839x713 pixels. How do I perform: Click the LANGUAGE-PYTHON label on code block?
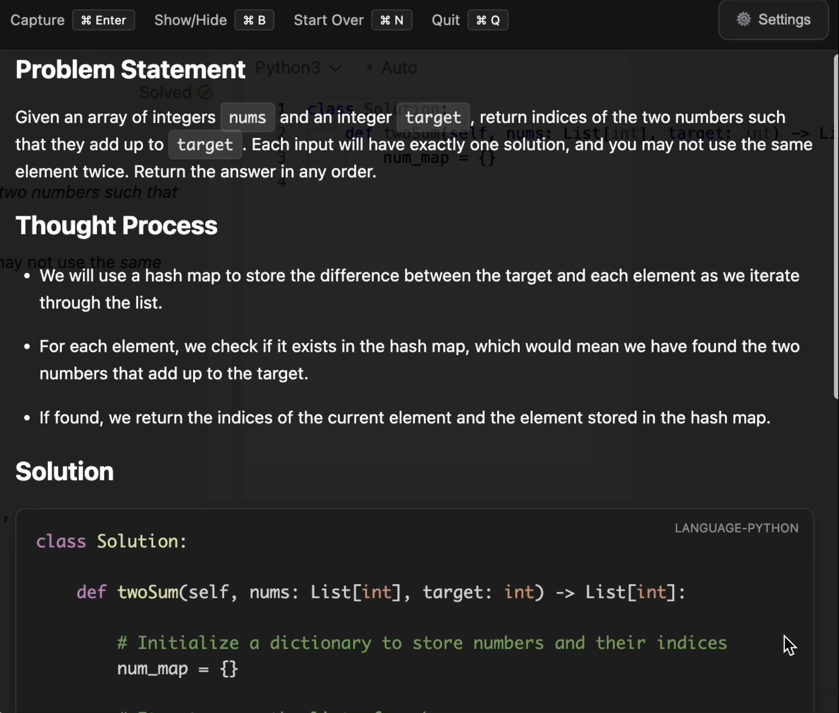(736, 528)
